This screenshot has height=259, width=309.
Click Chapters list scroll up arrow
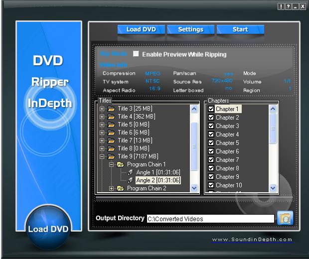tap(273, 109)
